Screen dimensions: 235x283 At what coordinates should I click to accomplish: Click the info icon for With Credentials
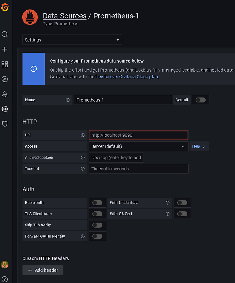[x=168, y=203]
